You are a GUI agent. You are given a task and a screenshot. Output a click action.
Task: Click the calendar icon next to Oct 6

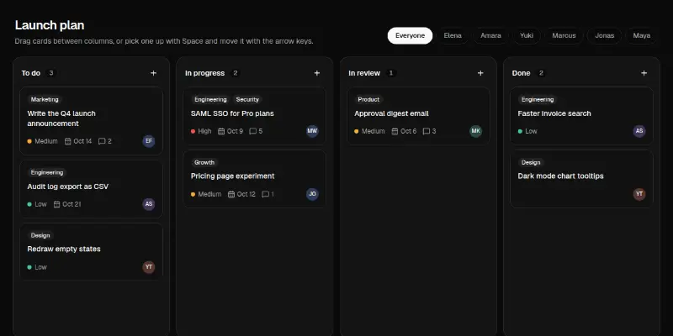pyautogui.click(x=395, y=131)
